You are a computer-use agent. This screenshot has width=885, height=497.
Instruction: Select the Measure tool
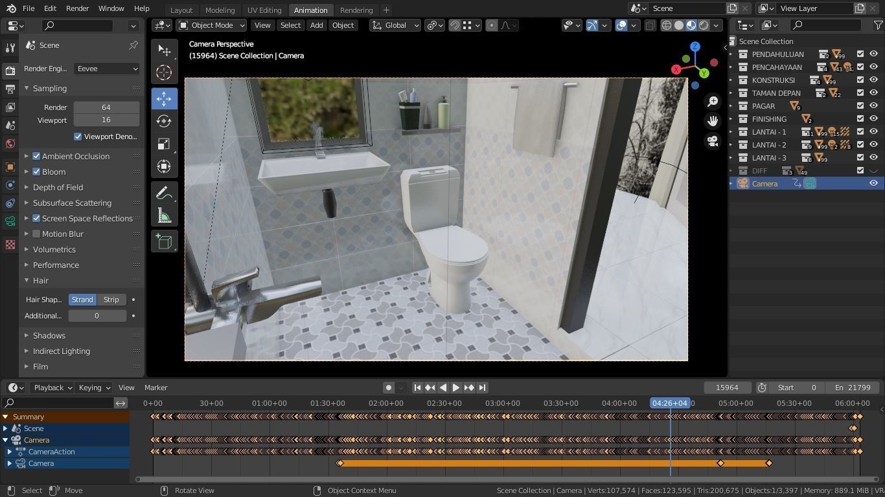[164, 215]
